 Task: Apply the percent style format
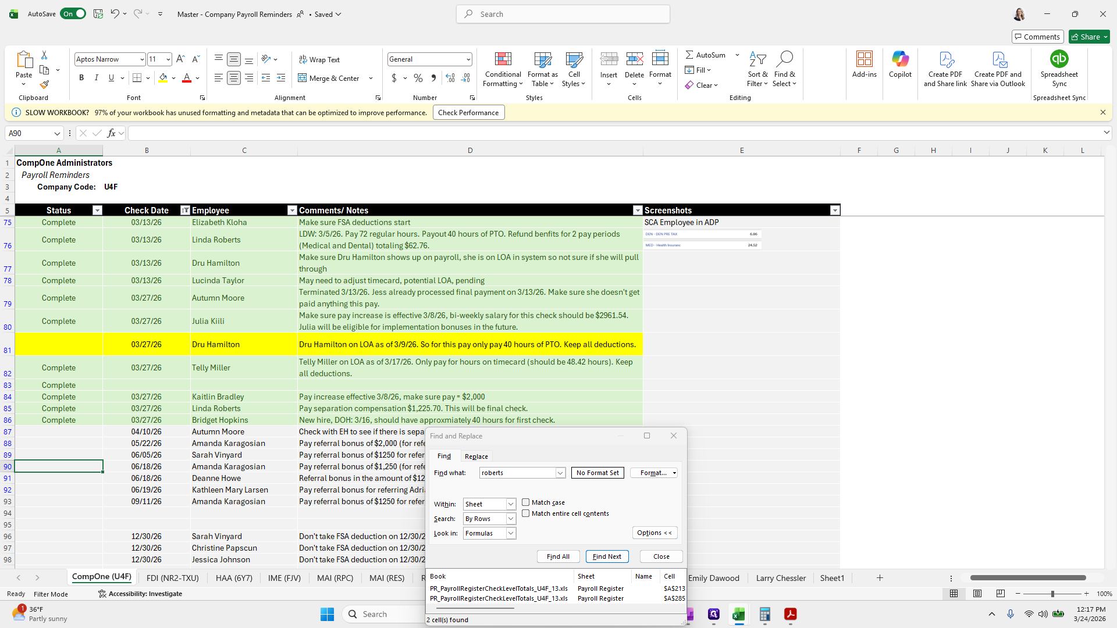418,78
